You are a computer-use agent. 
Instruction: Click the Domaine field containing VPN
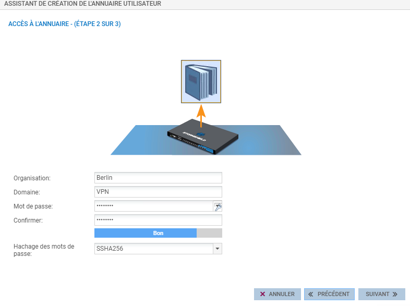point(158,192)
